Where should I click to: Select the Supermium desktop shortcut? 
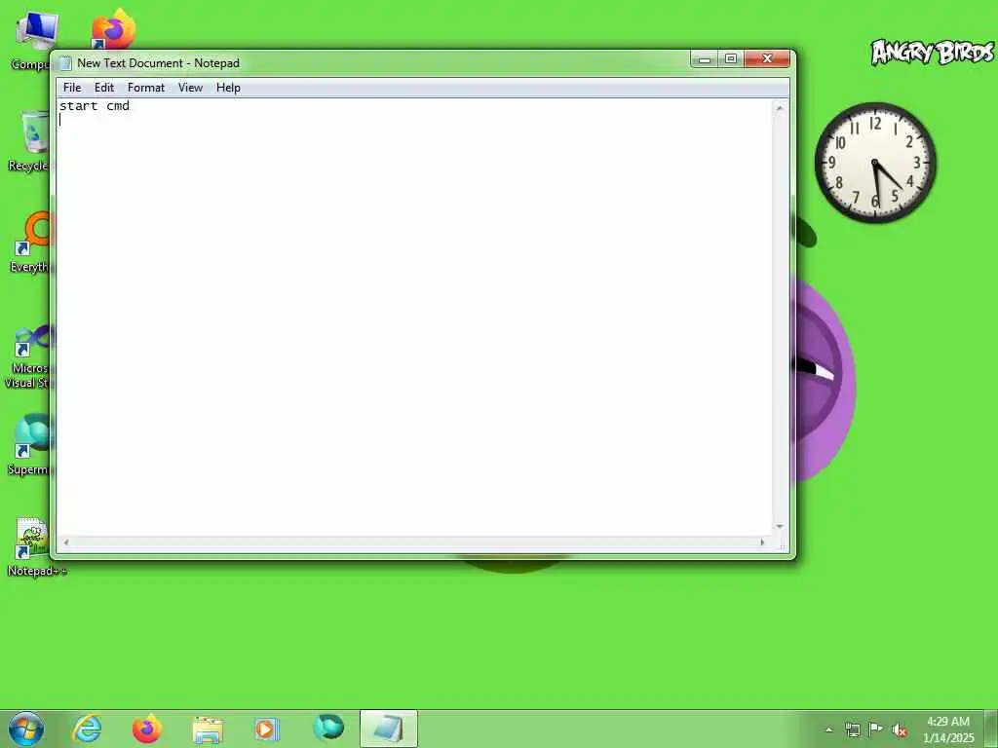pyautogui.click(x=29, y=444)
